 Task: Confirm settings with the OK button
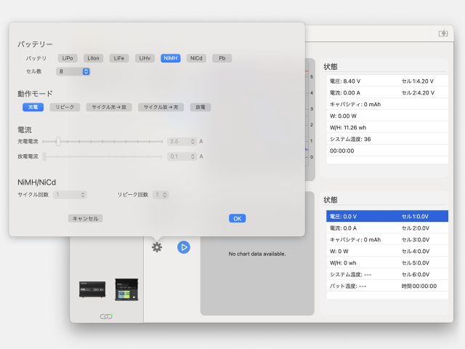[238, 218]
